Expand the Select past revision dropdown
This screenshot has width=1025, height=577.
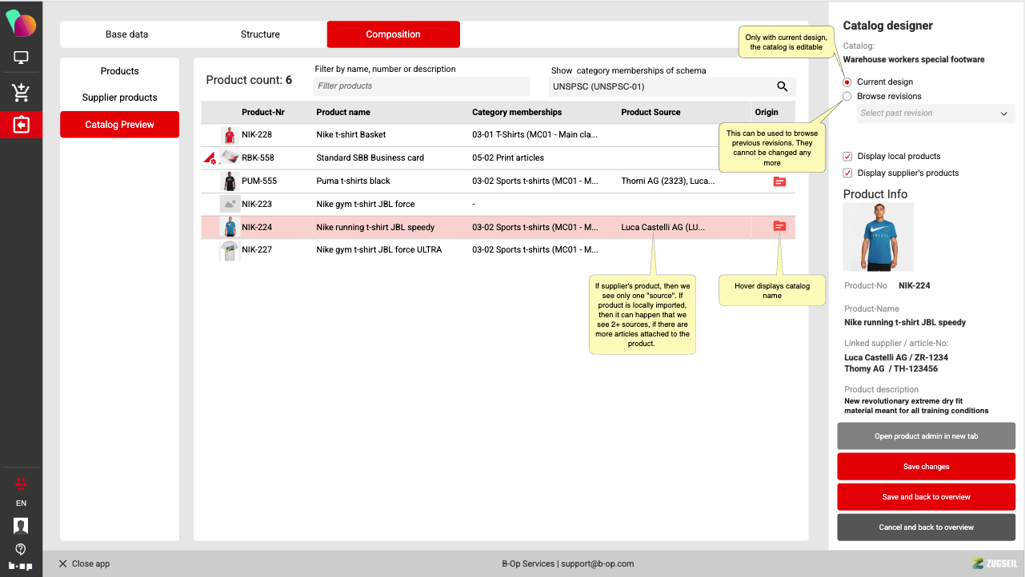click(934, 113)
